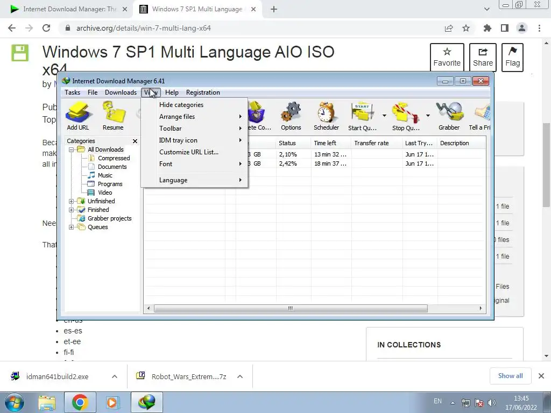Screen dimensions: 551x413
Task: Close the Categories panel
Action: (135, 141)
